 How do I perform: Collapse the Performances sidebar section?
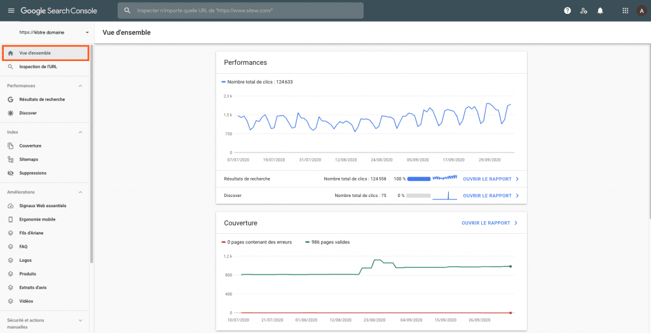pos(80,86)
